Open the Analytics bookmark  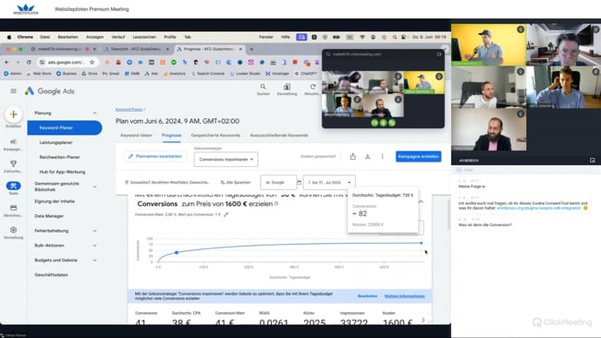[175, 74]
